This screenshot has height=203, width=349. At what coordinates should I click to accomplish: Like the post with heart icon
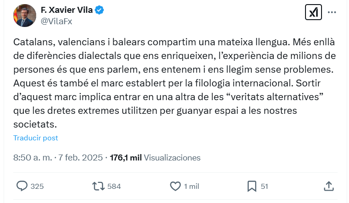click(175, 186)
